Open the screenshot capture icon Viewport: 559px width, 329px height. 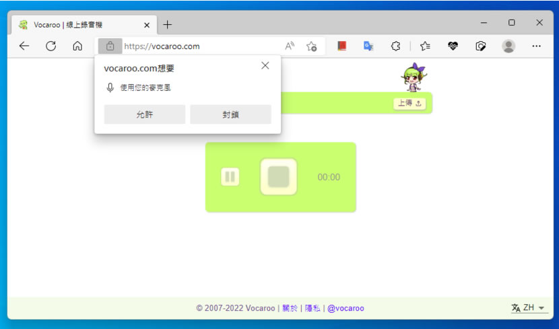point(481,46)
